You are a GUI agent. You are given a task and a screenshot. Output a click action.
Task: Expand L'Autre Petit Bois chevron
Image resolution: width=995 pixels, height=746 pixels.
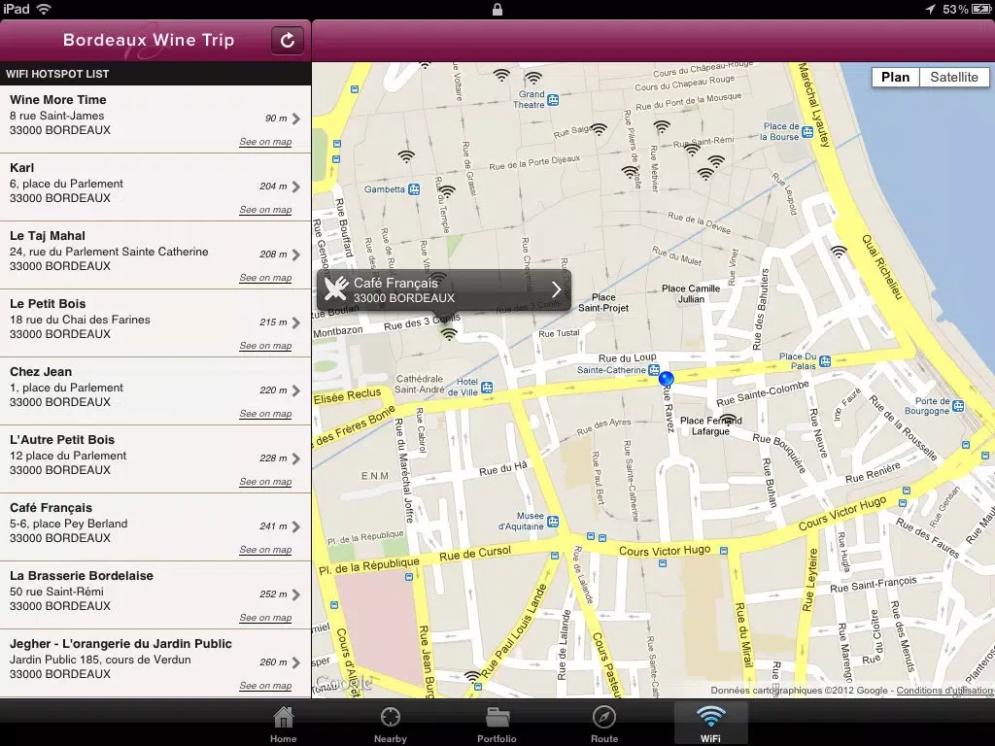click(x=296, y=458)
